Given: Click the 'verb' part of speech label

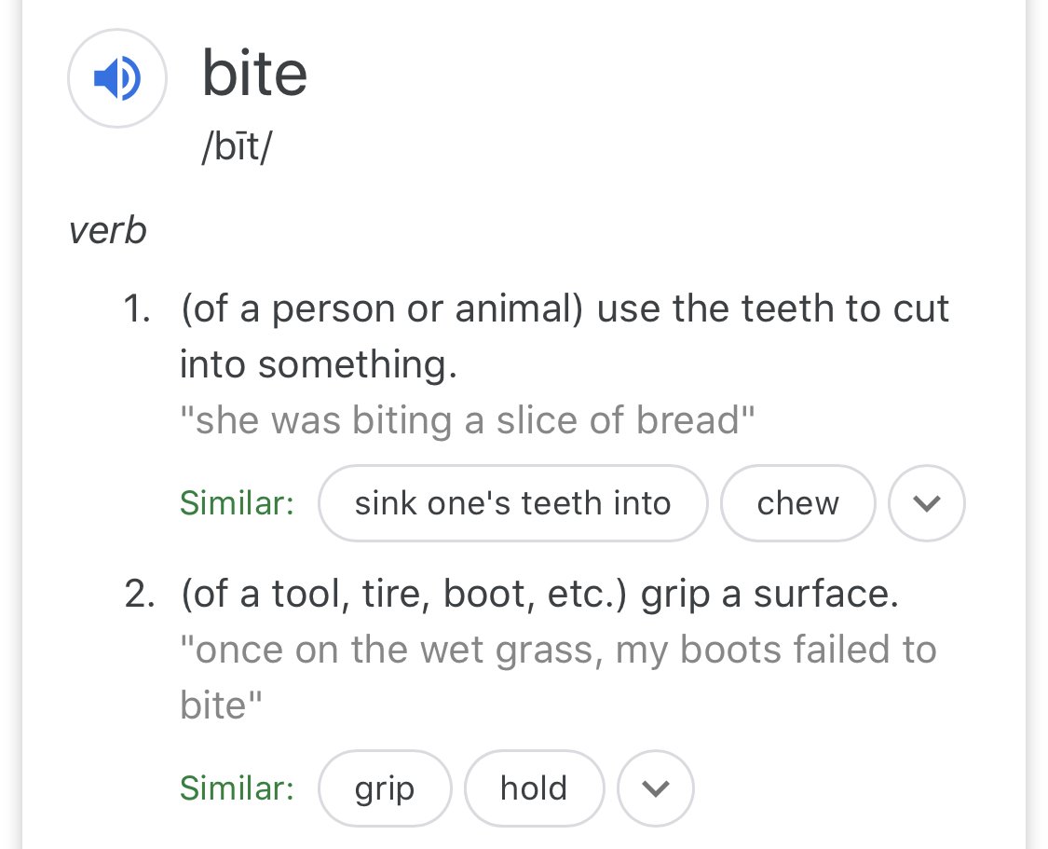Looking at the screenshot, I should pyautogui.click(x=108, y=231).
